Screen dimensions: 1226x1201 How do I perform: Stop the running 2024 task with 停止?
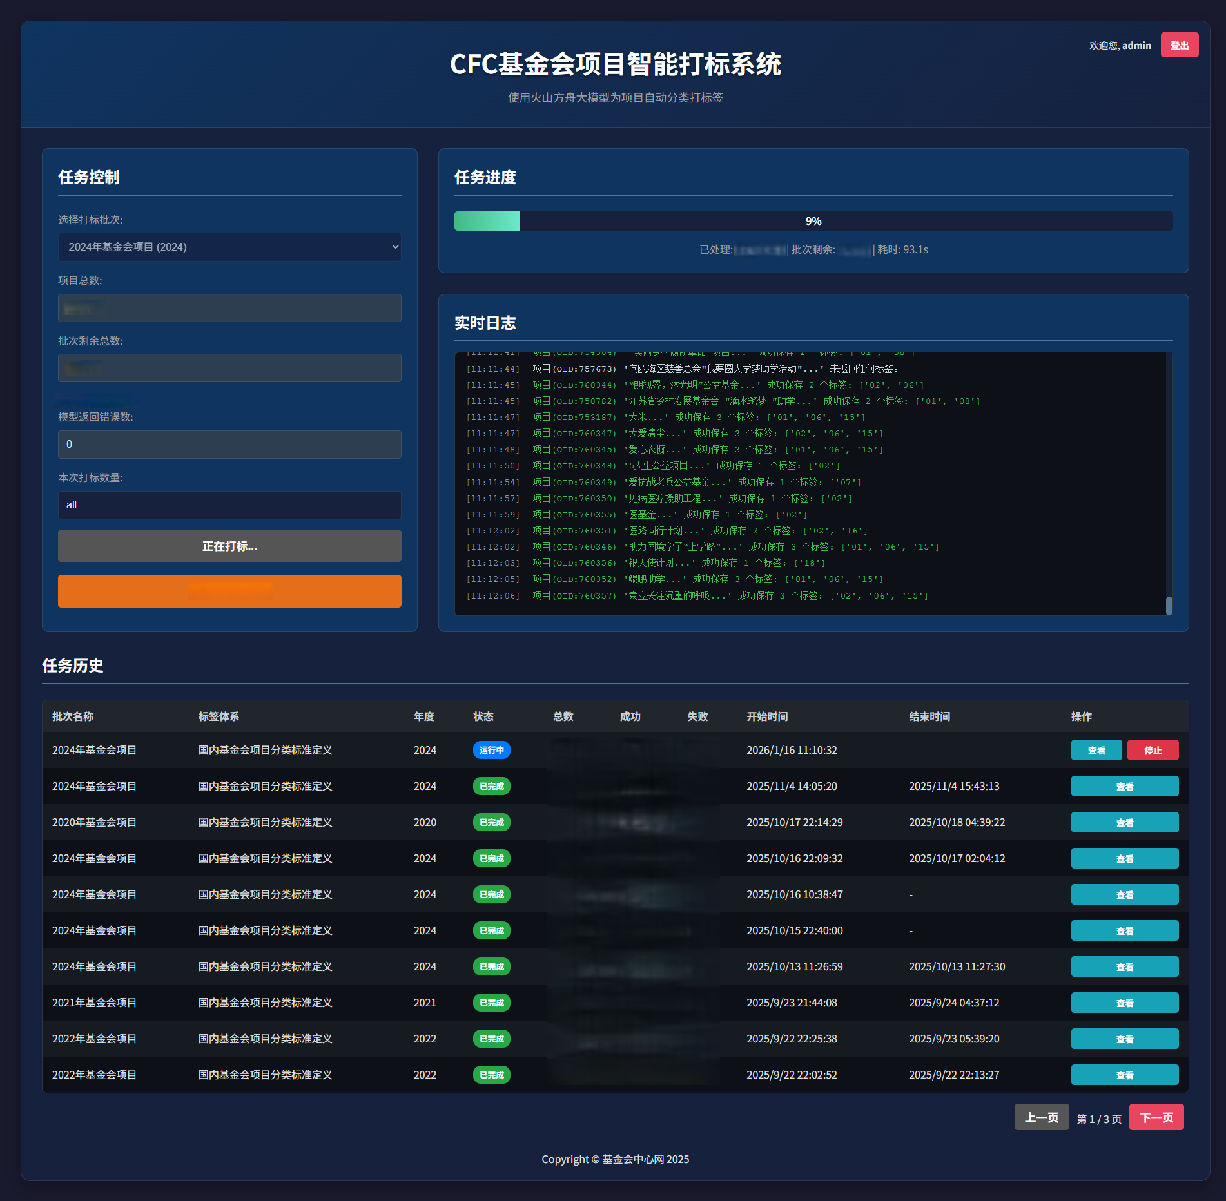click(x=1153, y=751)
